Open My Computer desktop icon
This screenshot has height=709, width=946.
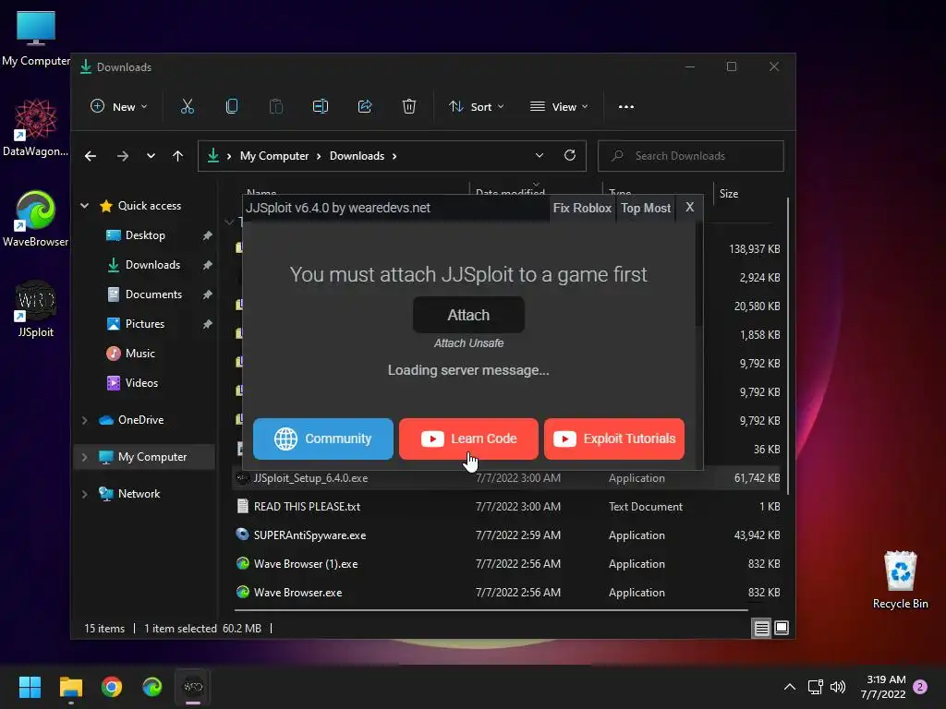(x=36, y=37)
